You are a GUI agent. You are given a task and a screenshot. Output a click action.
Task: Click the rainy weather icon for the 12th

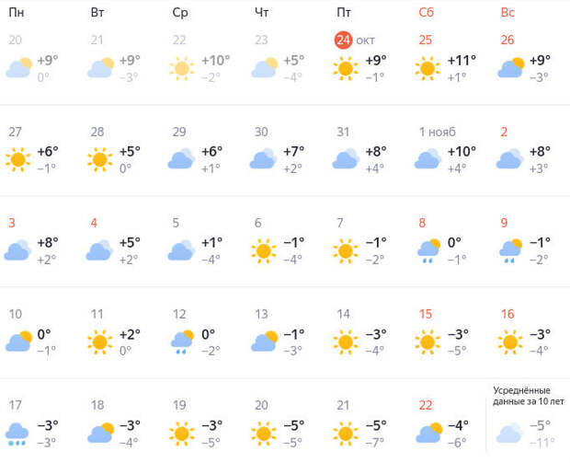coord(181,341)
